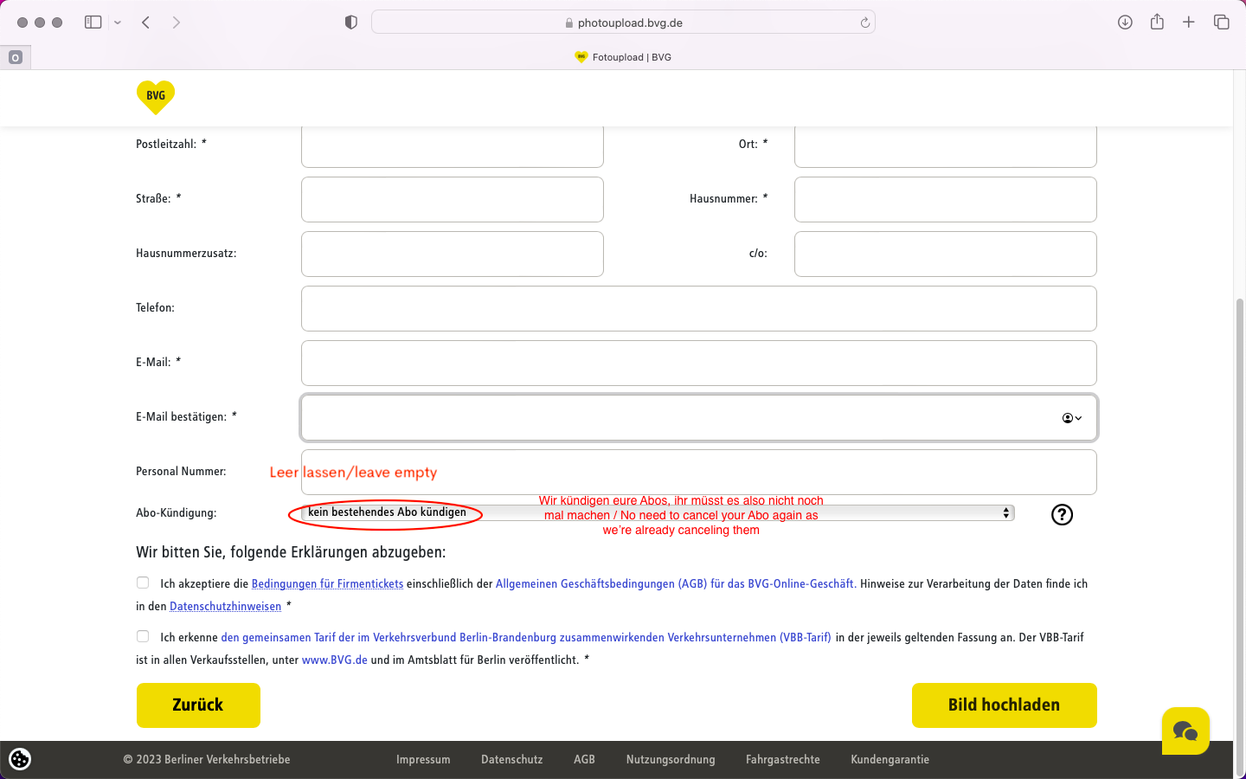The image size is (1246, 779).
Task: Open Impressum in the footer
Action: coord(423,759)
